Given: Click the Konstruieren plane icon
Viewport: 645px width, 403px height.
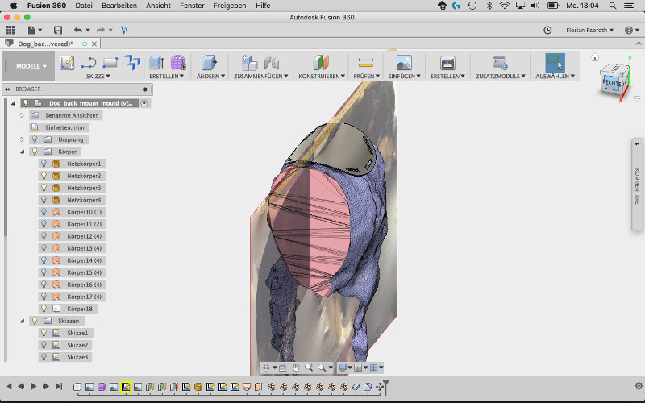Looking at the screenshot, I should tap(322, 62).
